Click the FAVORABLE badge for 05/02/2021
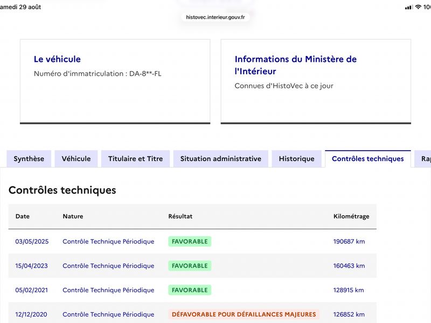The width and height of the screenshot is (431, 323). coord(190,290)
